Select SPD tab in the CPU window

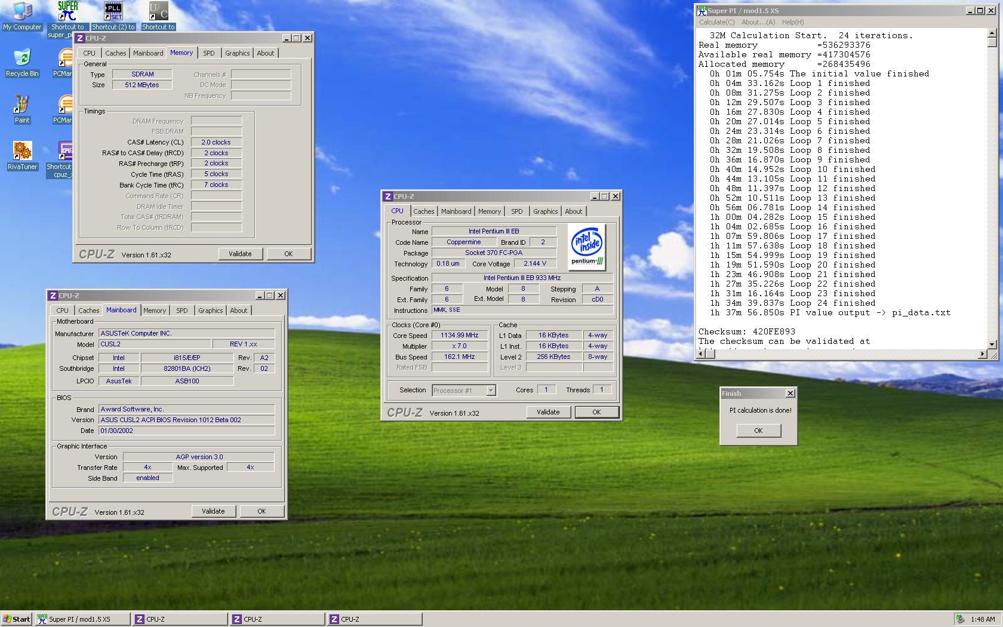click(x=516, y=211)
